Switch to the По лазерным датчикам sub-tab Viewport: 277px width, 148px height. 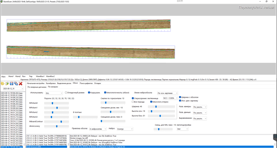(x=37, y=87)
